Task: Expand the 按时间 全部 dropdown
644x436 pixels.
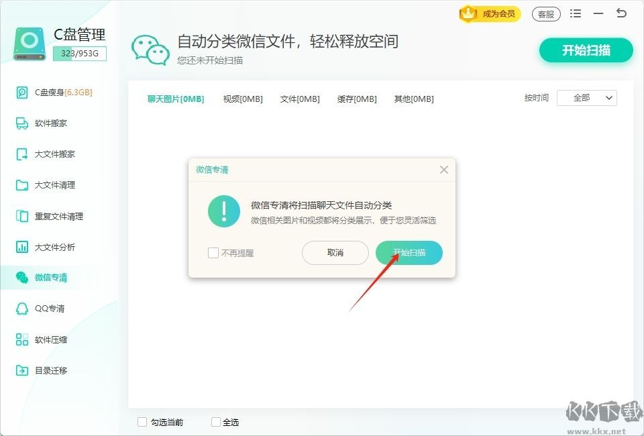Action: pyautogui.click(x=586, y=98)
